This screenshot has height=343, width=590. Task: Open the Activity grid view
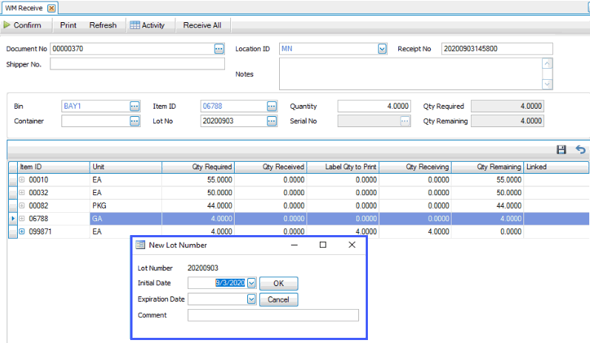coord(147,25)
